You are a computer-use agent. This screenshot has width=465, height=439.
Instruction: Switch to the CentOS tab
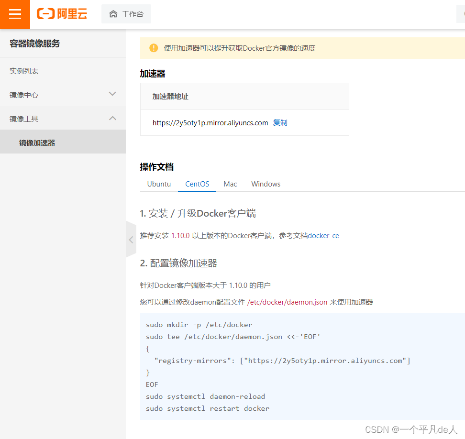197,184
